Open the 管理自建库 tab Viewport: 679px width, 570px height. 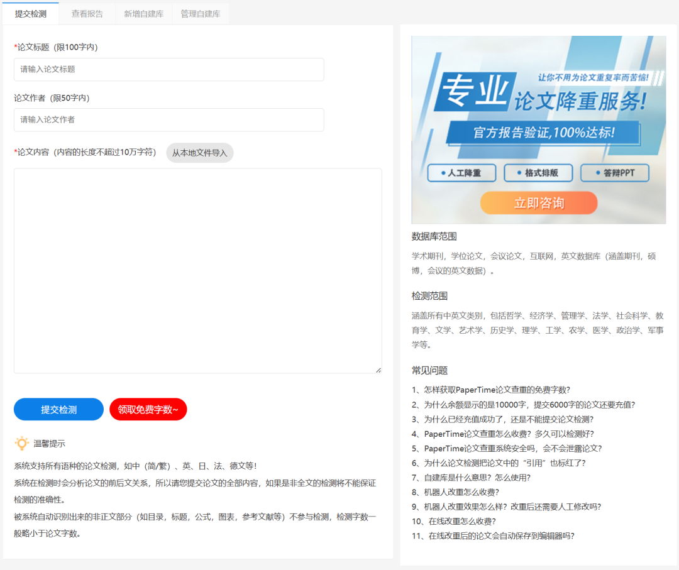pos(200,14)
